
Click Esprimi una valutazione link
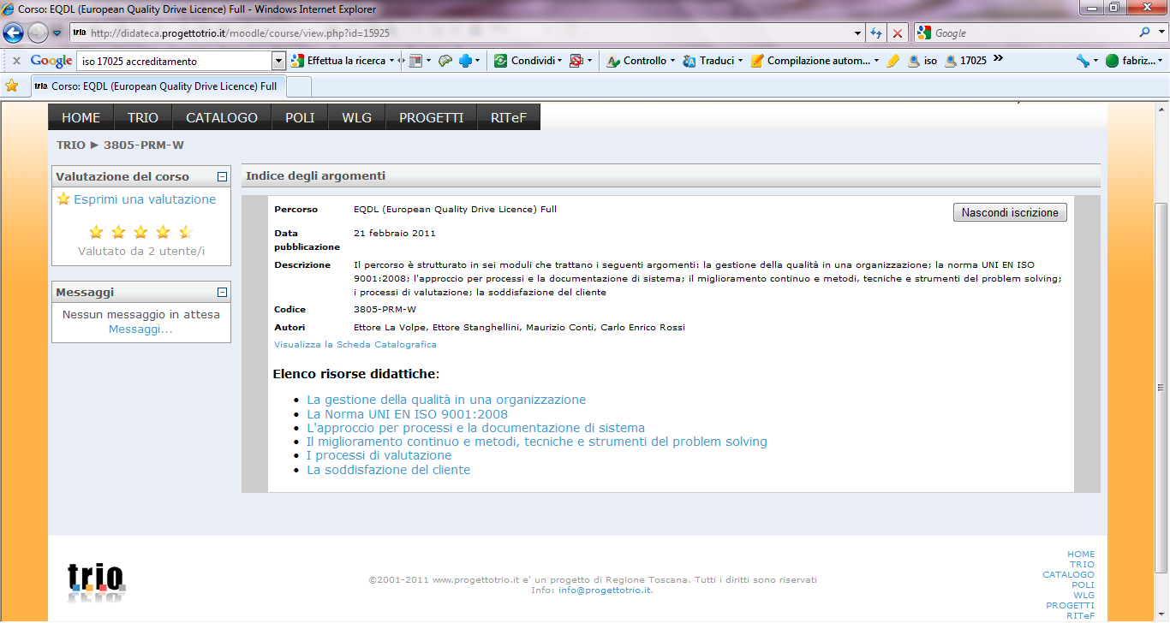point(145,199)
